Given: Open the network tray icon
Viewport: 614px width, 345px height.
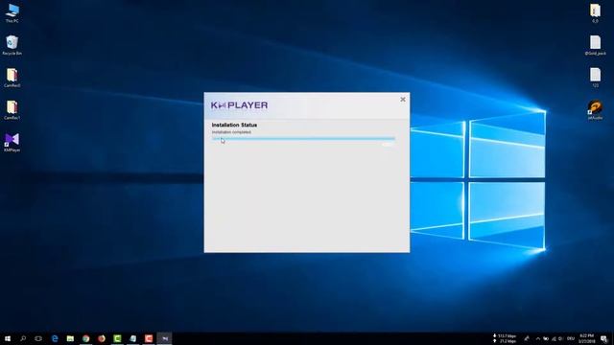Looking at the screenshot, I should (x=554, y=338).
